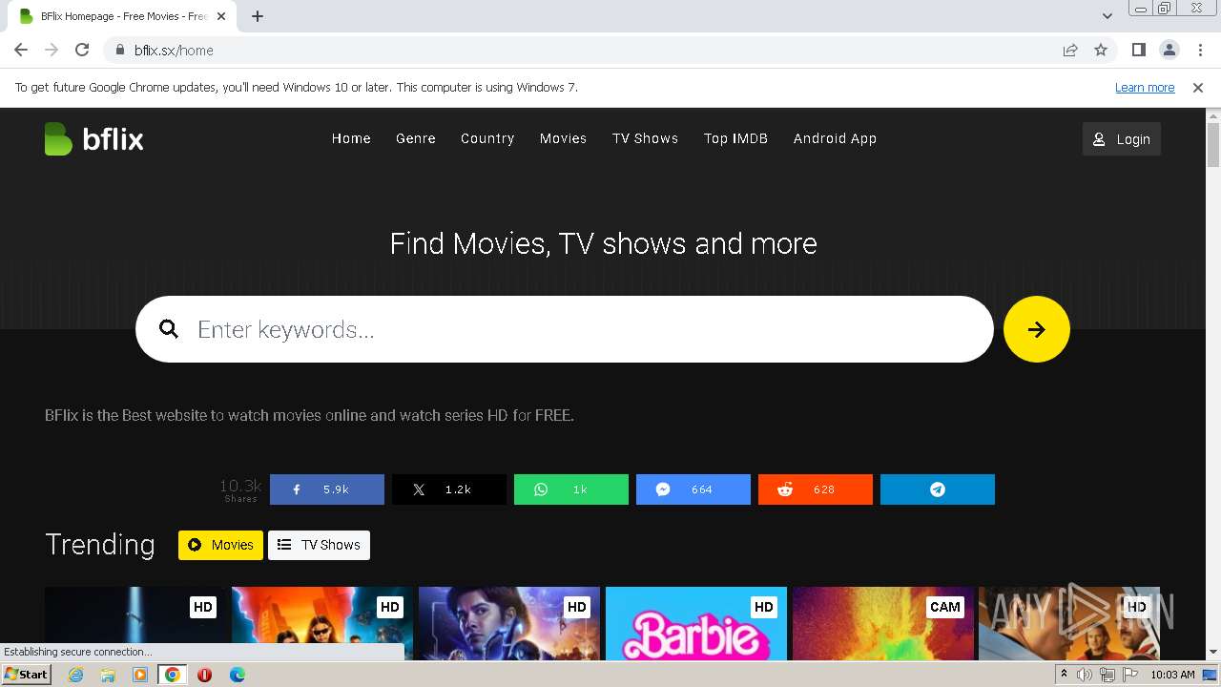Image resolution: width=1221 pixels, height=687 pixels.
Task: Switch to the Trending TV Shows tab
Action: pyautogui.click(x=319, y=545)
